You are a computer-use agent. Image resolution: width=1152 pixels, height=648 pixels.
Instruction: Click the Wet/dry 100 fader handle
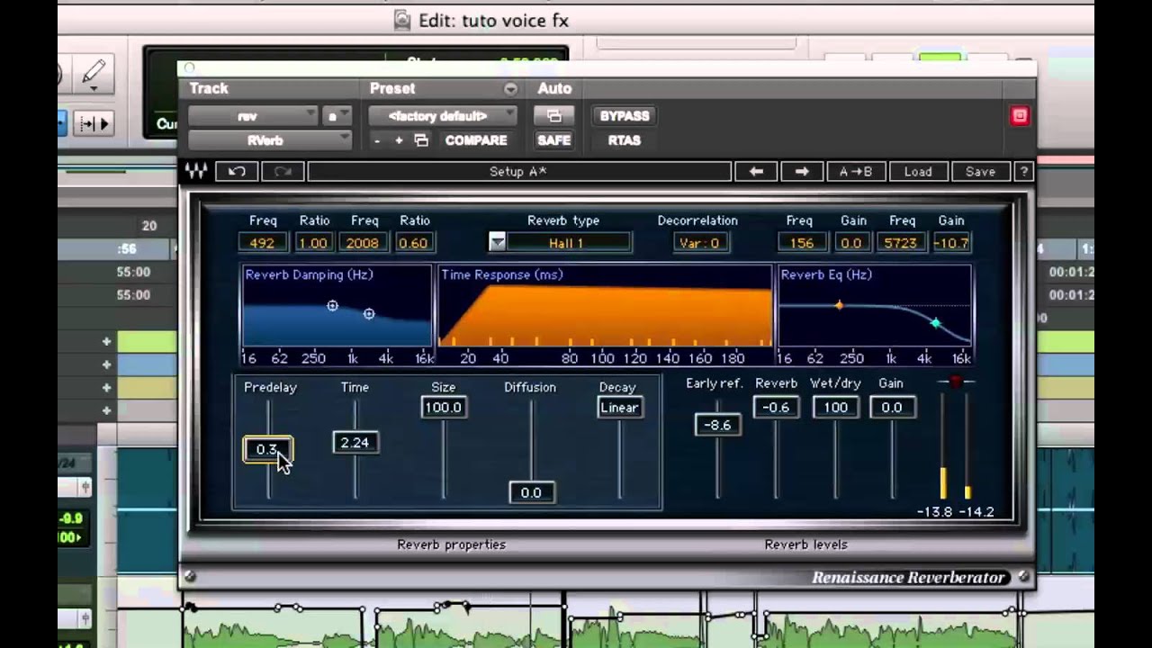pos(835,407)
